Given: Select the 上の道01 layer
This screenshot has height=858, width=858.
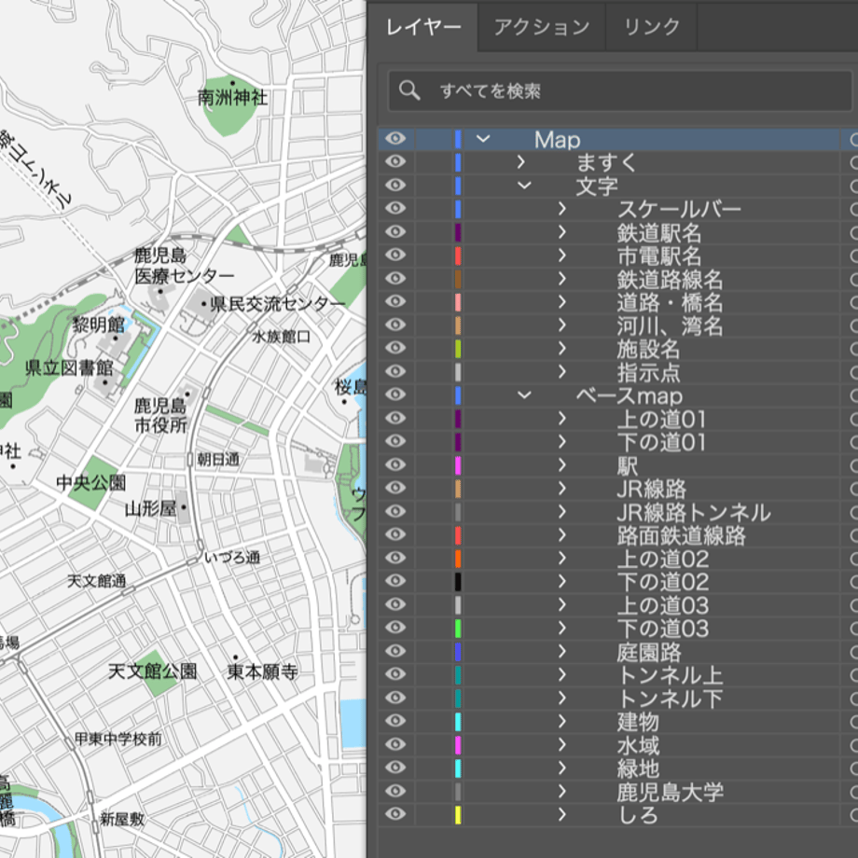Looking at the screenshot, I should coord(617,419).
